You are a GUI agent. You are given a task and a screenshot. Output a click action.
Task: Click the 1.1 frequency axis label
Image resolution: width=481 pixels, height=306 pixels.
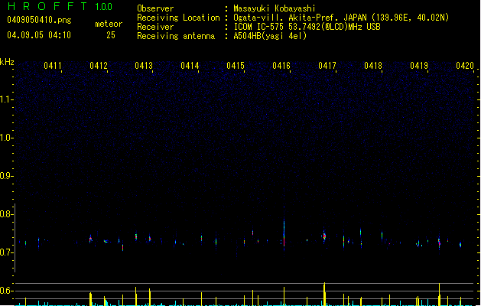pyautogui.click(x=6, y=99)
